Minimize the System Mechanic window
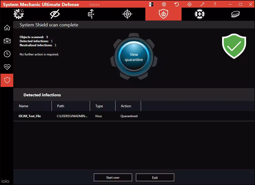This screenshot has height=185, width=255. click(230, 4)
